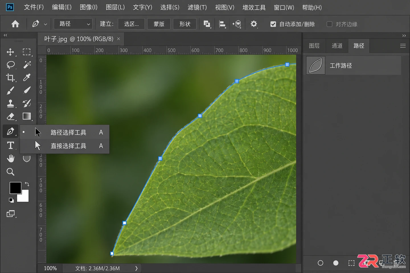Open the 滤镜(T) menu

[x=197, y=7]
